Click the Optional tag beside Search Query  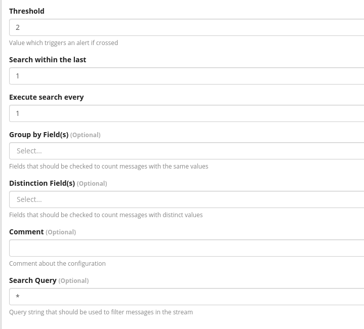click(73, 281)
